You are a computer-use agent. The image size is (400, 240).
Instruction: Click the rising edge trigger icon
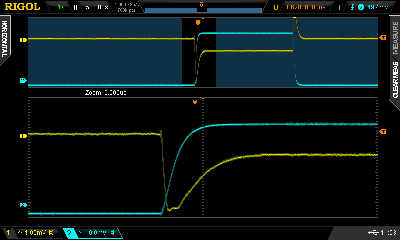353,7
